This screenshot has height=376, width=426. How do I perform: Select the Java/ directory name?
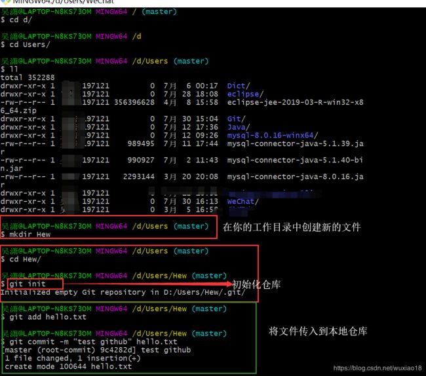(239, 127)
